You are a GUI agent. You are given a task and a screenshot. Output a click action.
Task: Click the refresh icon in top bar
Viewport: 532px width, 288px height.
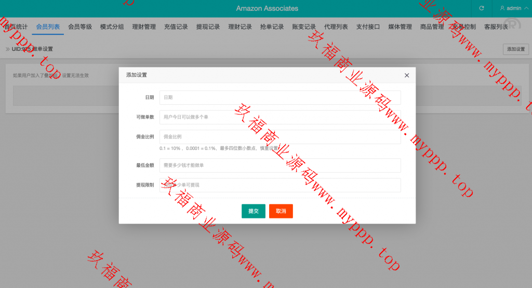click(x=482, y=8)
